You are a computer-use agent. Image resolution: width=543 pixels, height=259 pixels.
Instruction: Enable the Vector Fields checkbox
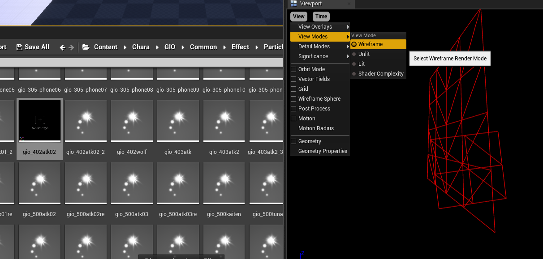click(294, 79)
